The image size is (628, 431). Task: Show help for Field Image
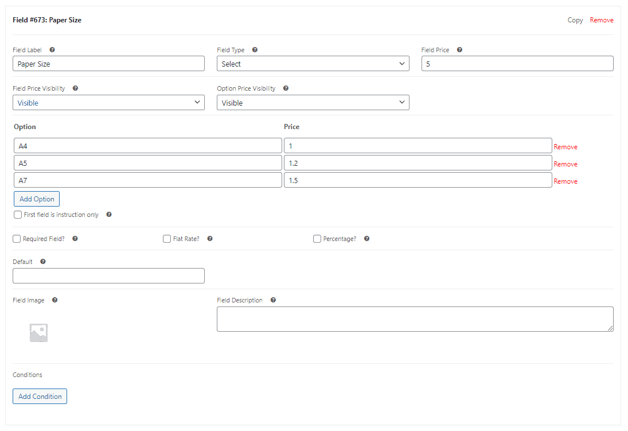click(55, 300)
